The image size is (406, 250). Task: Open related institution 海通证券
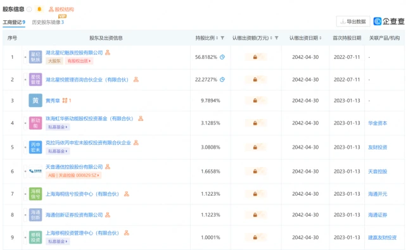[377, 215]
